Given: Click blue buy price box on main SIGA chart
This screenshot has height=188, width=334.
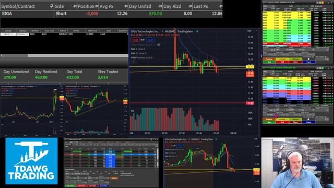Looking at the screenshot, I should click(150, 40).
